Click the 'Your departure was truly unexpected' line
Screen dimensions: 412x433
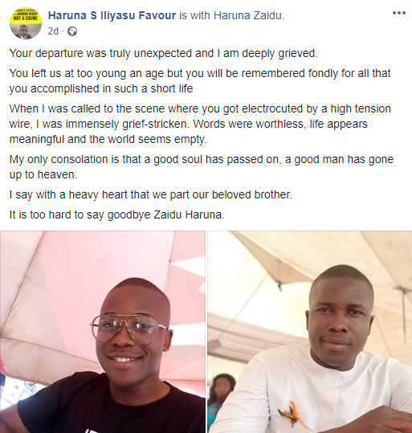[164, 53]
